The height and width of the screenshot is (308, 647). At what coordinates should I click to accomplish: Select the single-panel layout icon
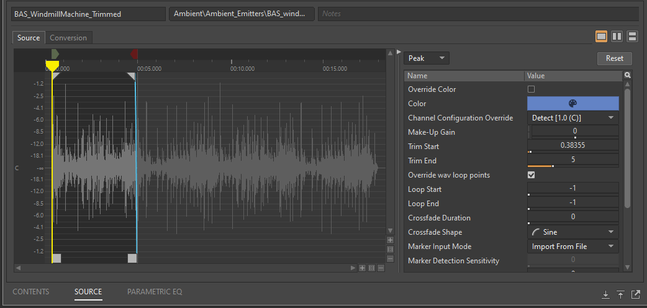tap(601, 37)
